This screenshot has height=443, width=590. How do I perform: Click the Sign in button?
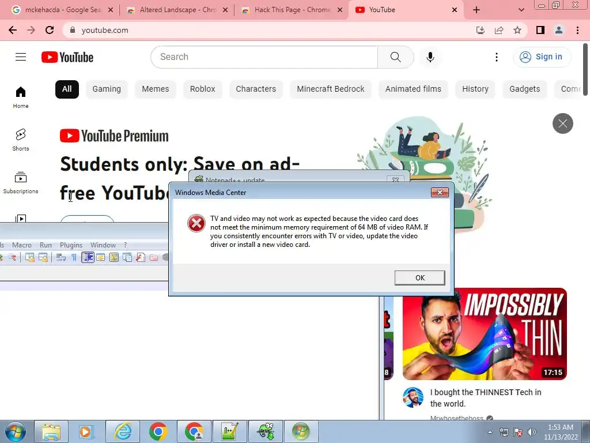click(x=542, y=57)
